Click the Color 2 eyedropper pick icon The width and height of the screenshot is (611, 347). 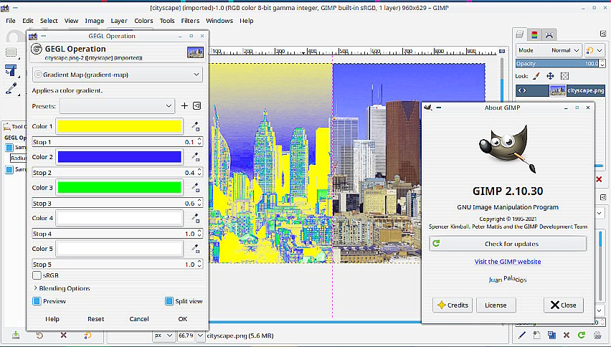(x=195, y=157)
